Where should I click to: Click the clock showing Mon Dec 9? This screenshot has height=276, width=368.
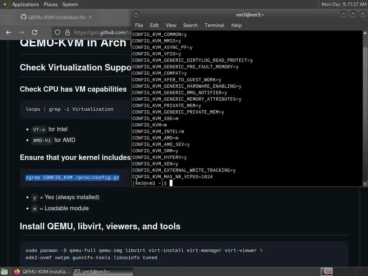point(344,4)
